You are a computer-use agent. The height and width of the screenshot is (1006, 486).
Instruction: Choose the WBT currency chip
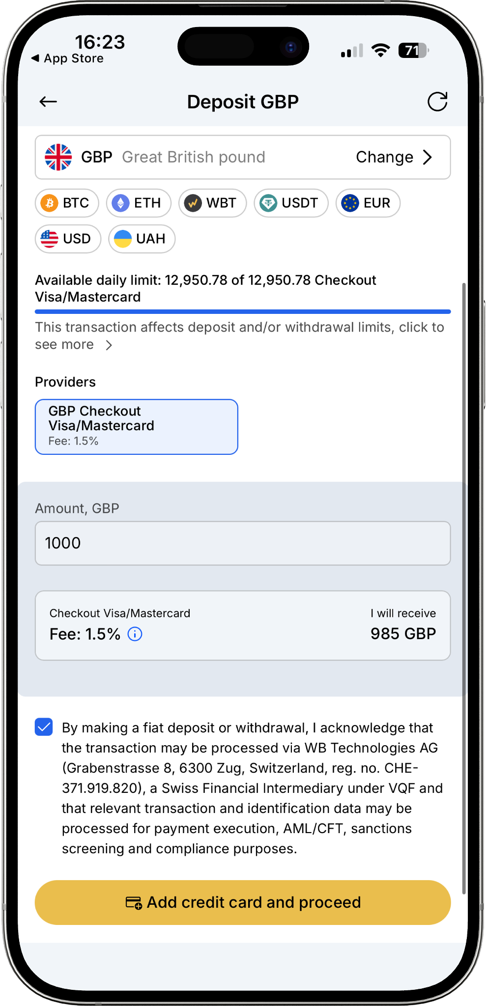coord(212,203)
